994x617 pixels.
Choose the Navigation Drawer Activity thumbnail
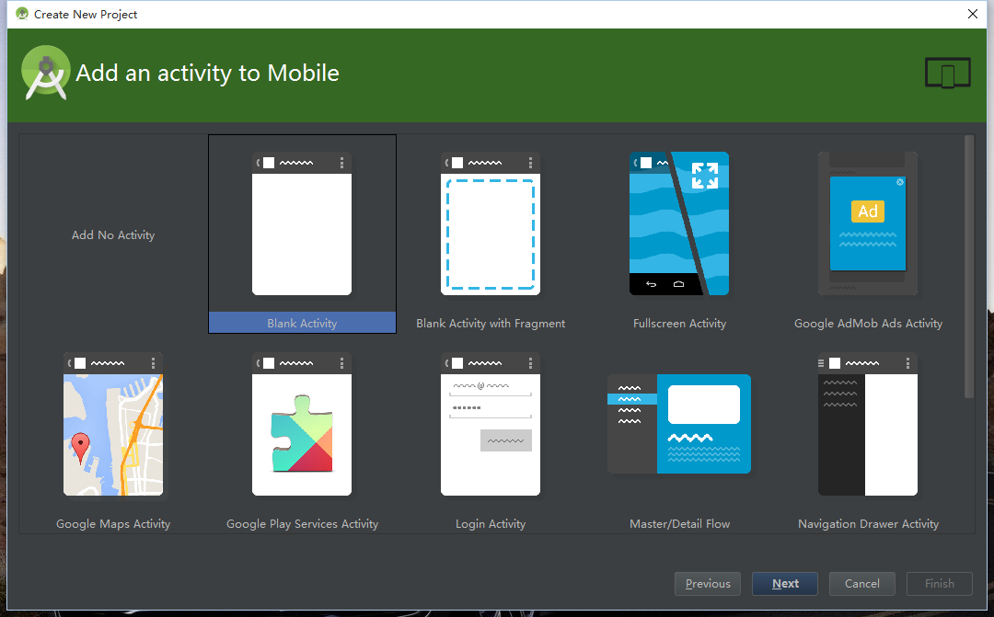pos(868,425)
